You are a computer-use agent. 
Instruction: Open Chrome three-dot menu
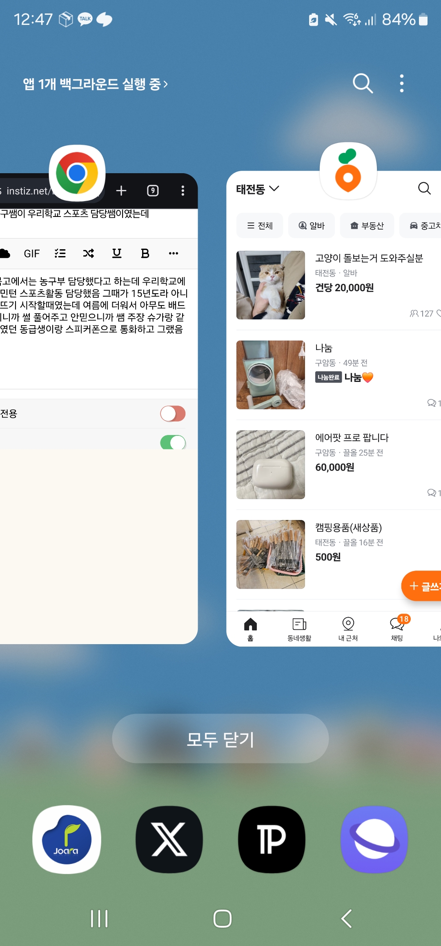click(x=183, y=190)
